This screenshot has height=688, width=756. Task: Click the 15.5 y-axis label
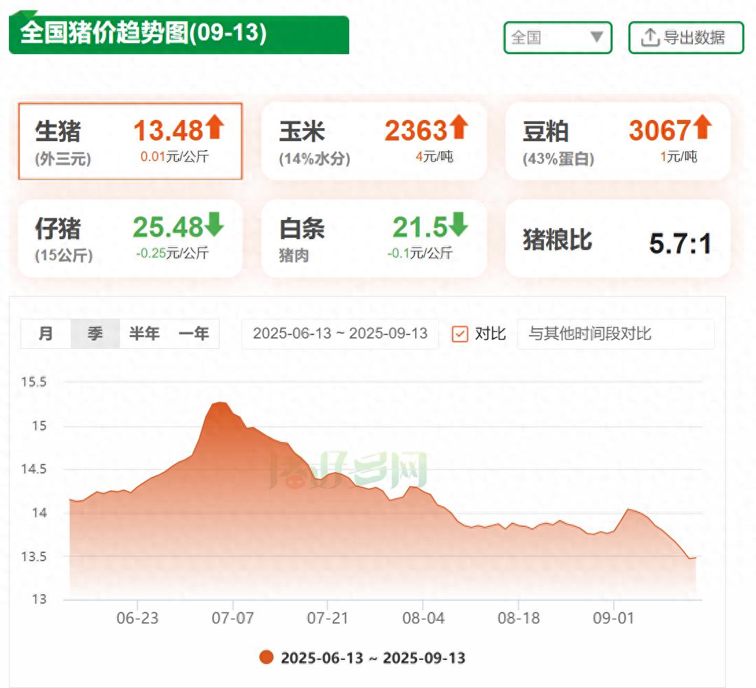tap(34, 382)
